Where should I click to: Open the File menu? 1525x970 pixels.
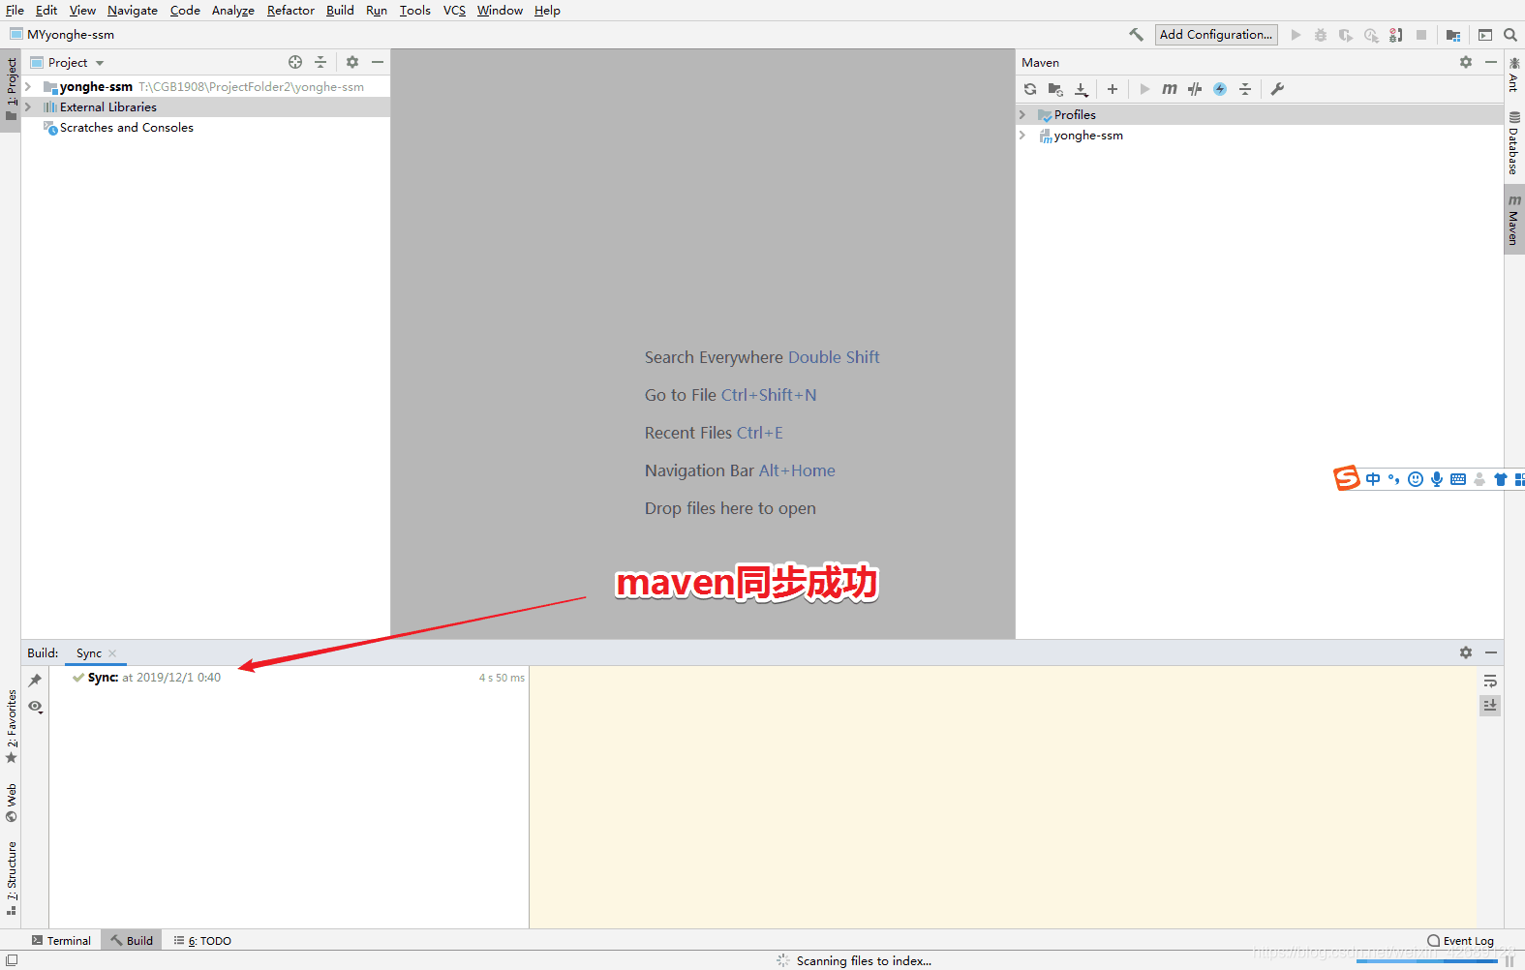[15, 11]
